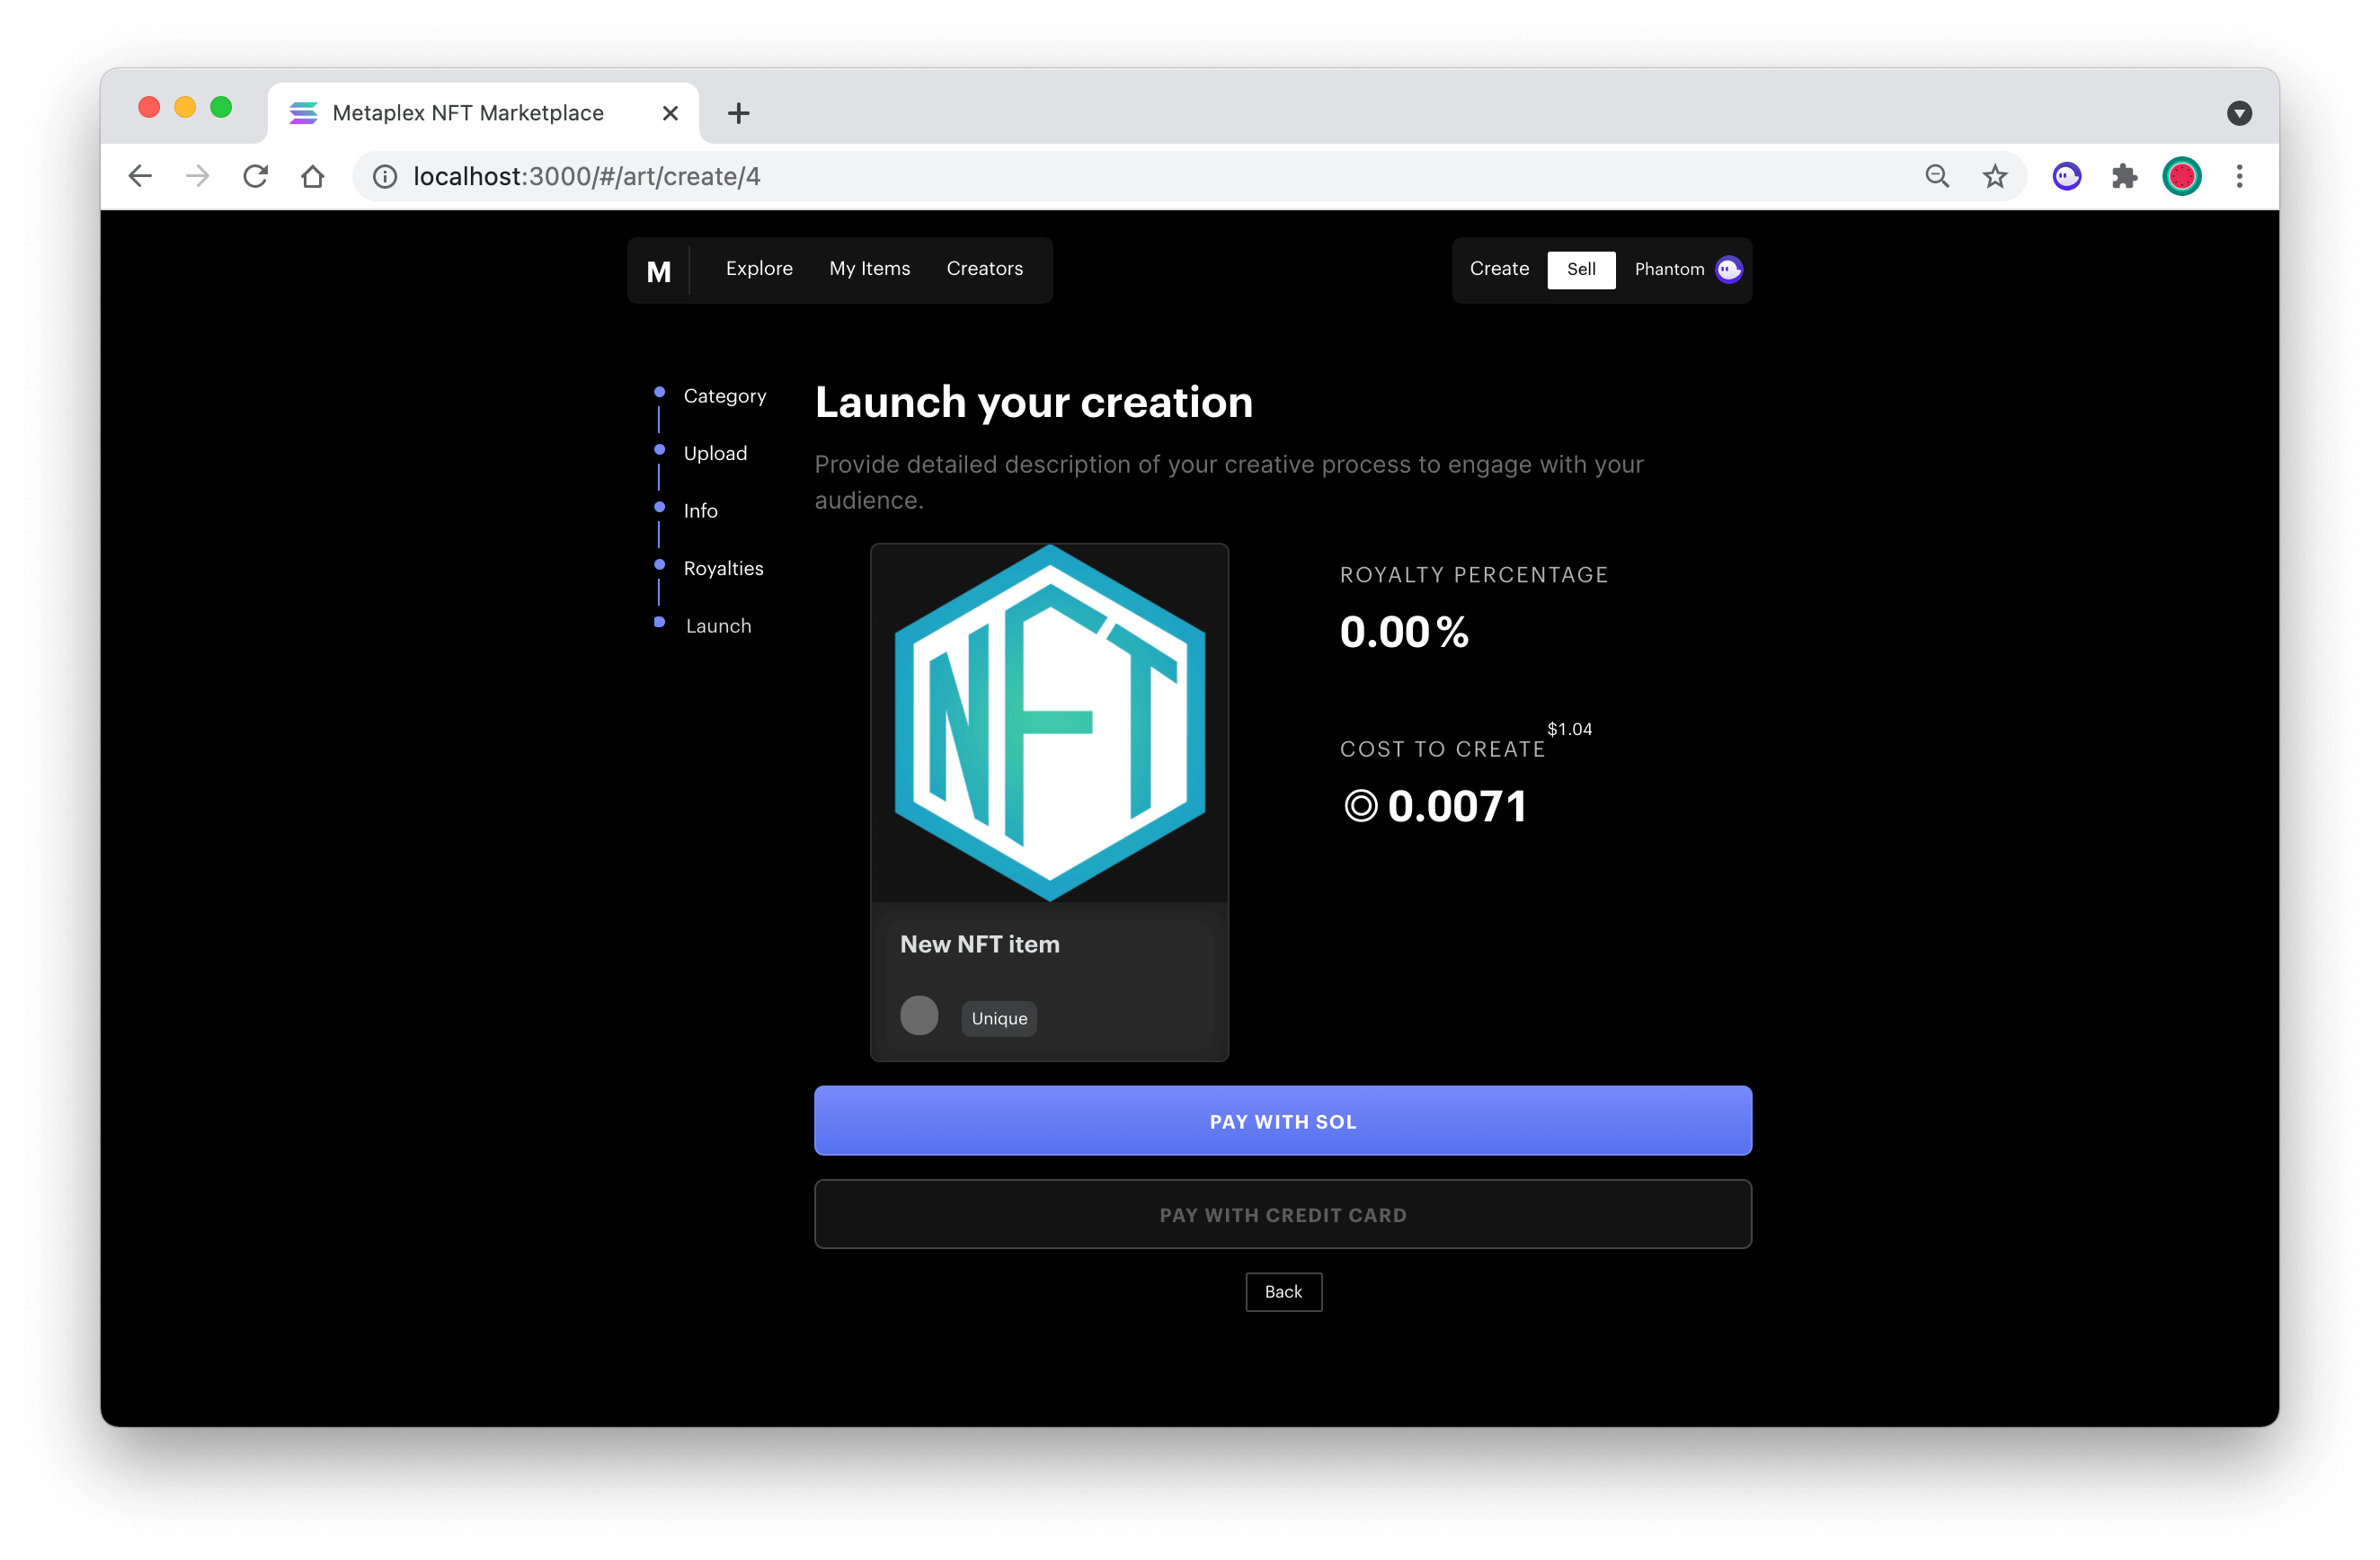Jump to the Royalties step

tap(723, 569)
